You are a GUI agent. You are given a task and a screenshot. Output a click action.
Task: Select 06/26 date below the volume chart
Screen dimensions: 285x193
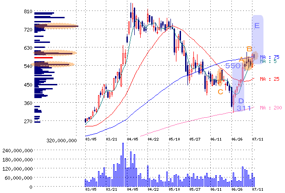(237, 189)
